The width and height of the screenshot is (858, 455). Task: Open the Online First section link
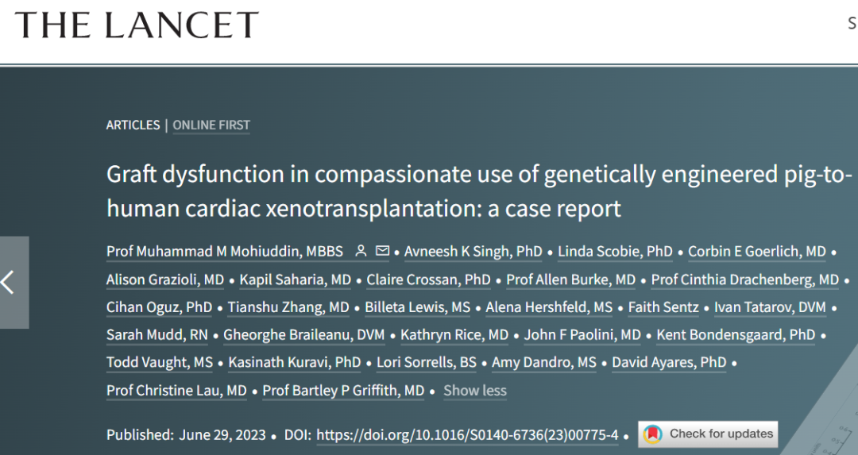(211, 125)
